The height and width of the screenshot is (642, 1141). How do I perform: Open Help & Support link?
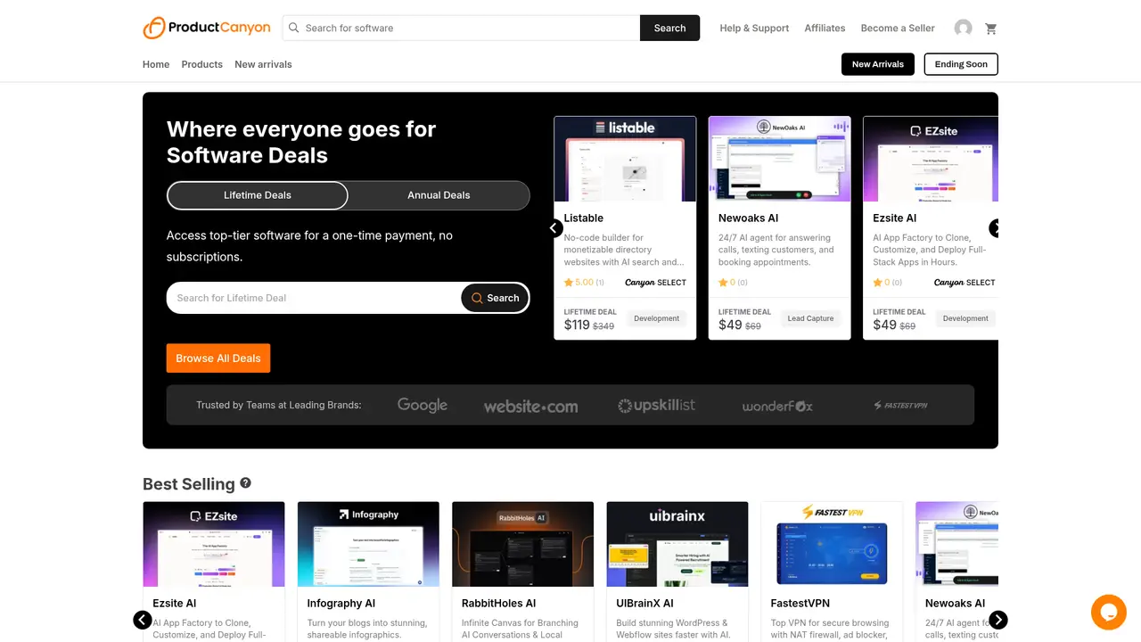point(754,29)
